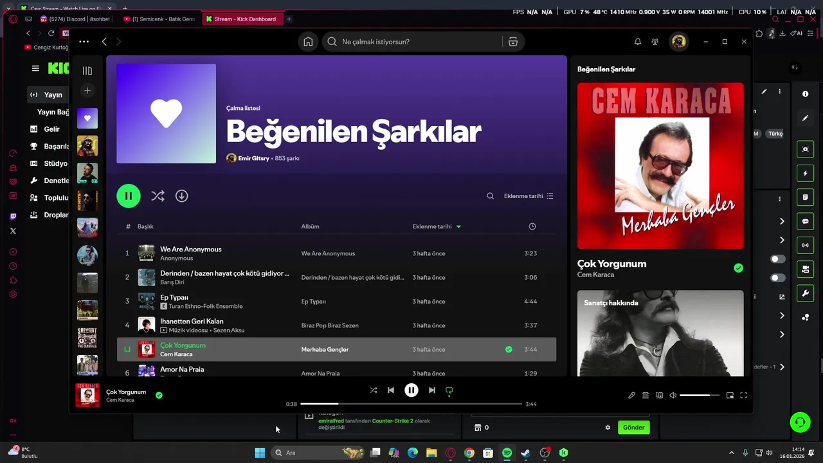The width and height of the screenshot is (823, 463).
Task: Click Gönder button in Kick chat
Action: [633, 428]
